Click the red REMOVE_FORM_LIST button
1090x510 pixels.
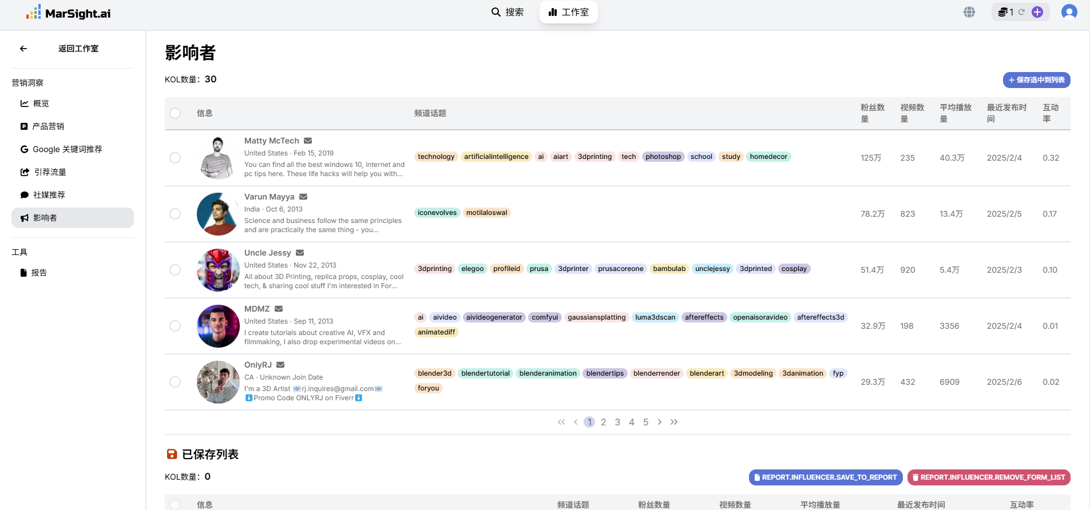coord(988,477)
